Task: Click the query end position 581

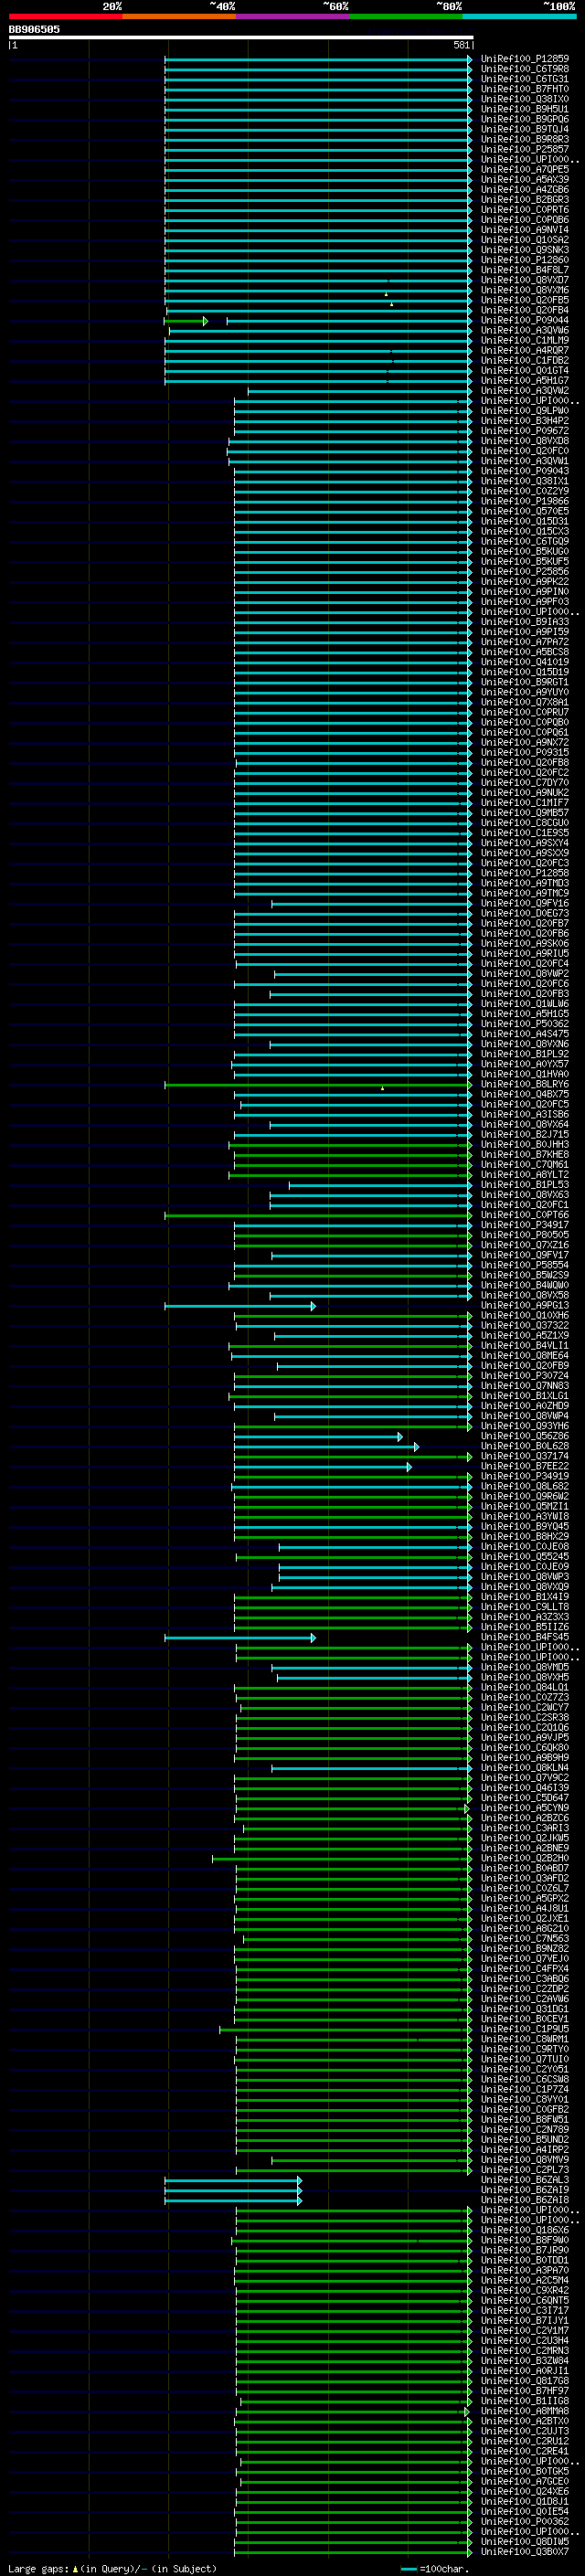Action: coord(461,45)
